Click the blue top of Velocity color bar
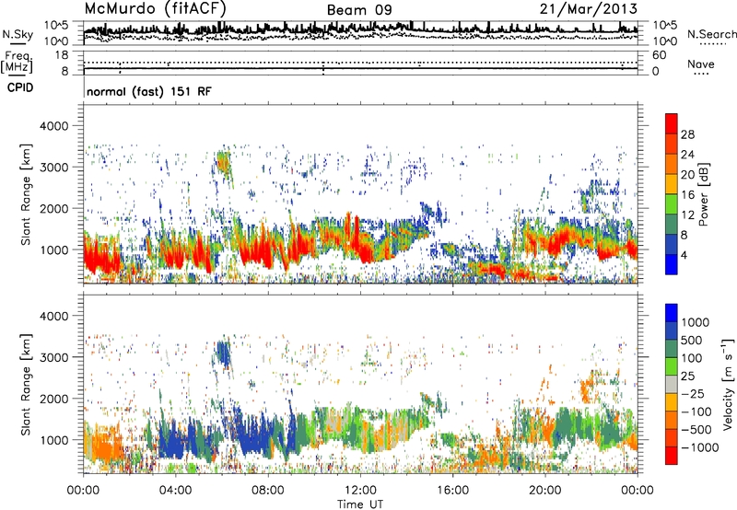737x510 pixels. pyautogui.click(x=672, y=313)
